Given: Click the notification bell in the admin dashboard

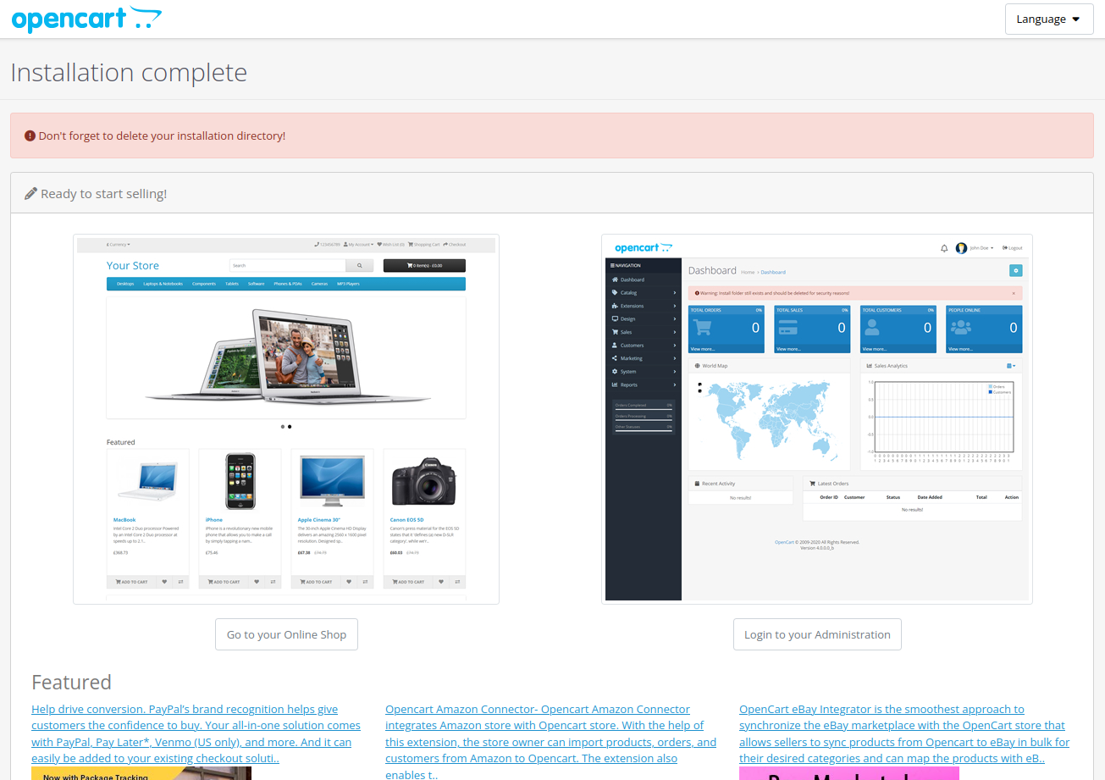Looking at the screenshot, I should [x=944, y=247].
